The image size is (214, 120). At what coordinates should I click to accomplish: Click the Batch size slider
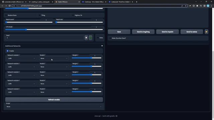click(79, 22)
